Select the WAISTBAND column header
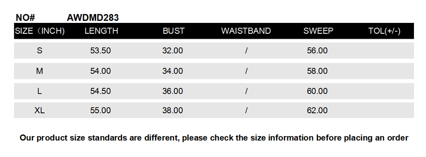 click(246, 31)
